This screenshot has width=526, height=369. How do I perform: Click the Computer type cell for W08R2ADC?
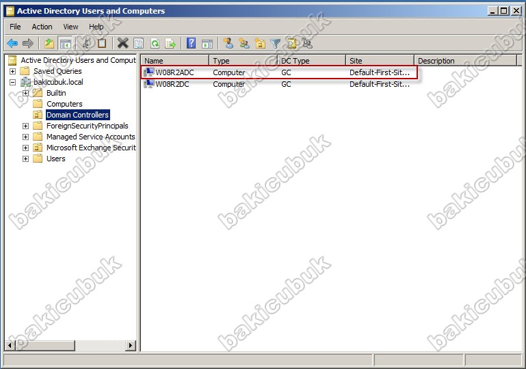point(229,72)
